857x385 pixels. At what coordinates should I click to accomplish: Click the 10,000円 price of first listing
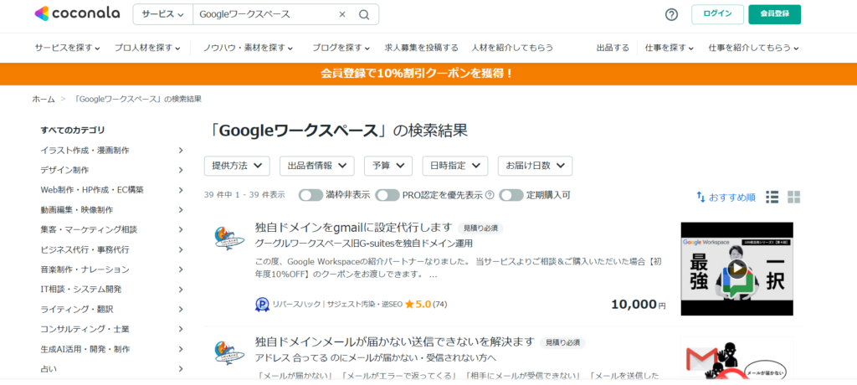coord(639,305)
